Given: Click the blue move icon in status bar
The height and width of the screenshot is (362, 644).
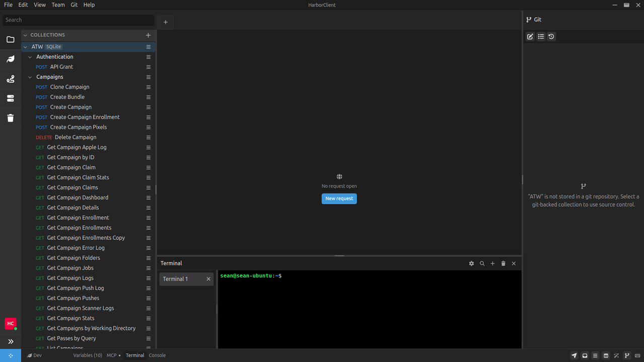Looking at the screenshot, I should click(11, 355).
